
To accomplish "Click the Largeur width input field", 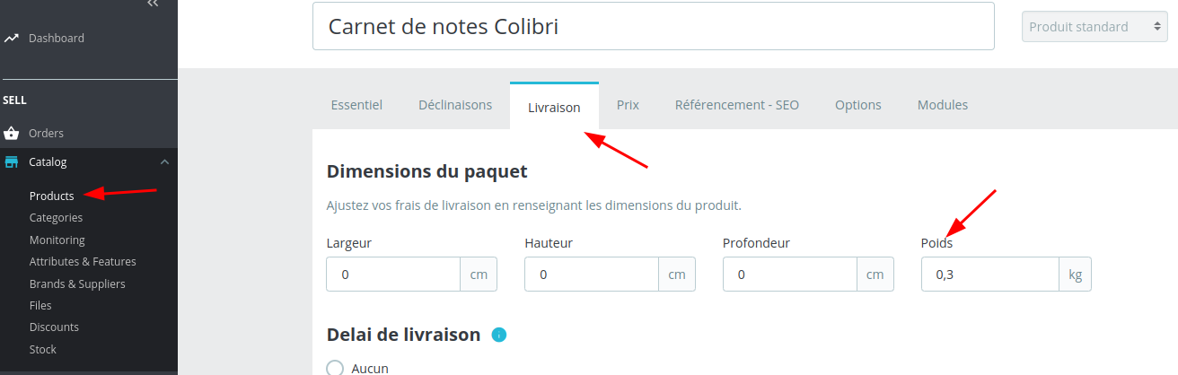I will [393, 275].
